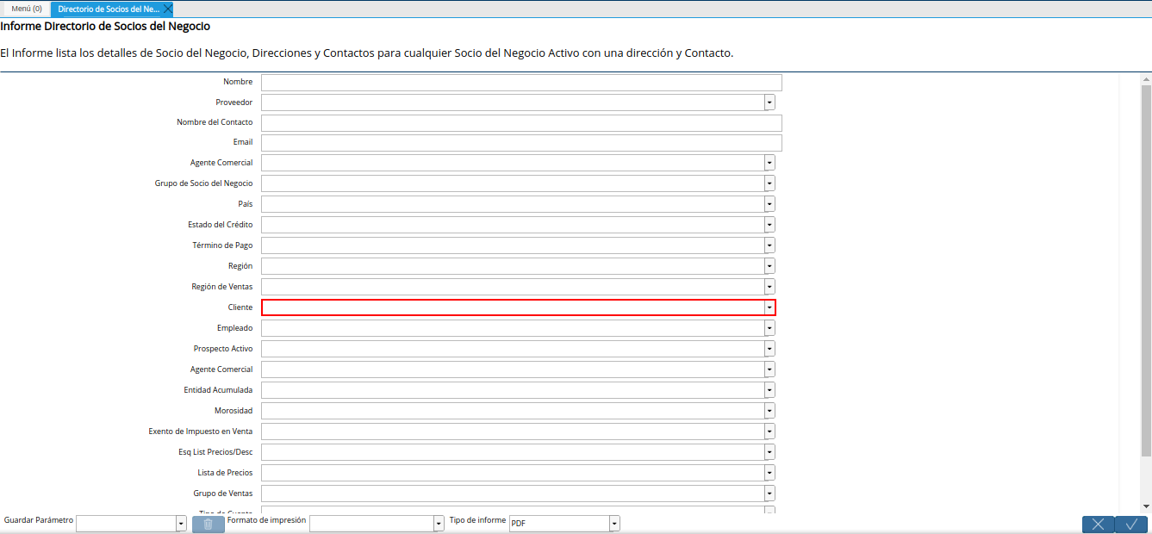Open the highlighted Cliente dropdown
The width and height of the screenshot is (1152, 534).
tap(769, 307)
